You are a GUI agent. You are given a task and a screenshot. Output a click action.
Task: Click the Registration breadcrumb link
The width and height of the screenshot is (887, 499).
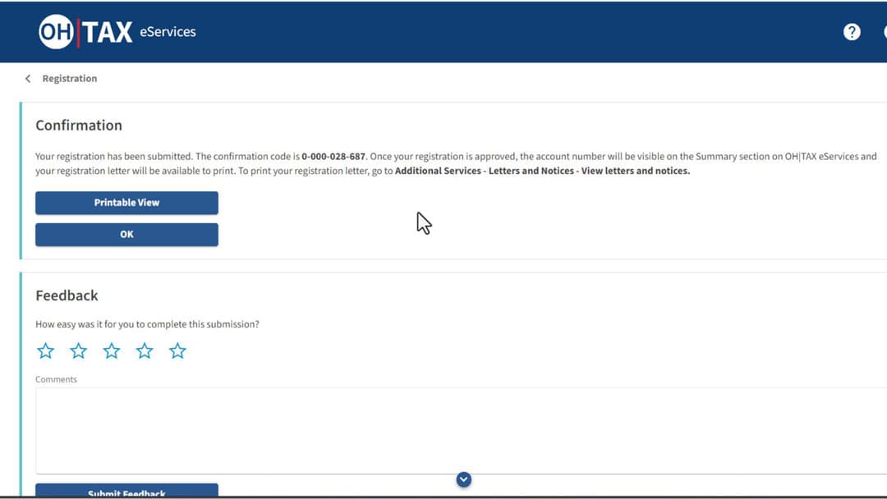click(x=70, y=79)
